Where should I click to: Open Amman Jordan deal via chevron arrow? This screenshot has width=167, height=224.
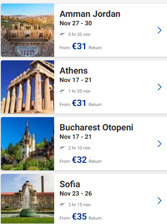point(159,30)
